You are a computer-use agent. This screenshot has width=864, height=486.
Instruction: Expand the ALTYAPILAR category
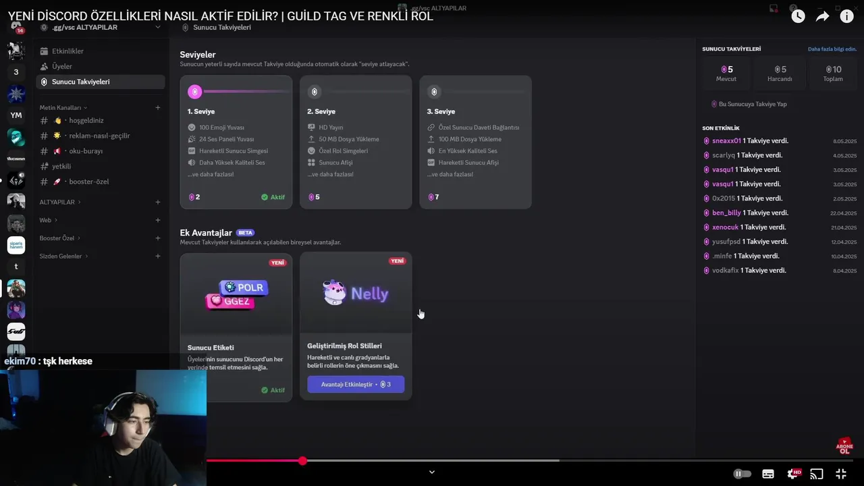[x=59, y=202]
